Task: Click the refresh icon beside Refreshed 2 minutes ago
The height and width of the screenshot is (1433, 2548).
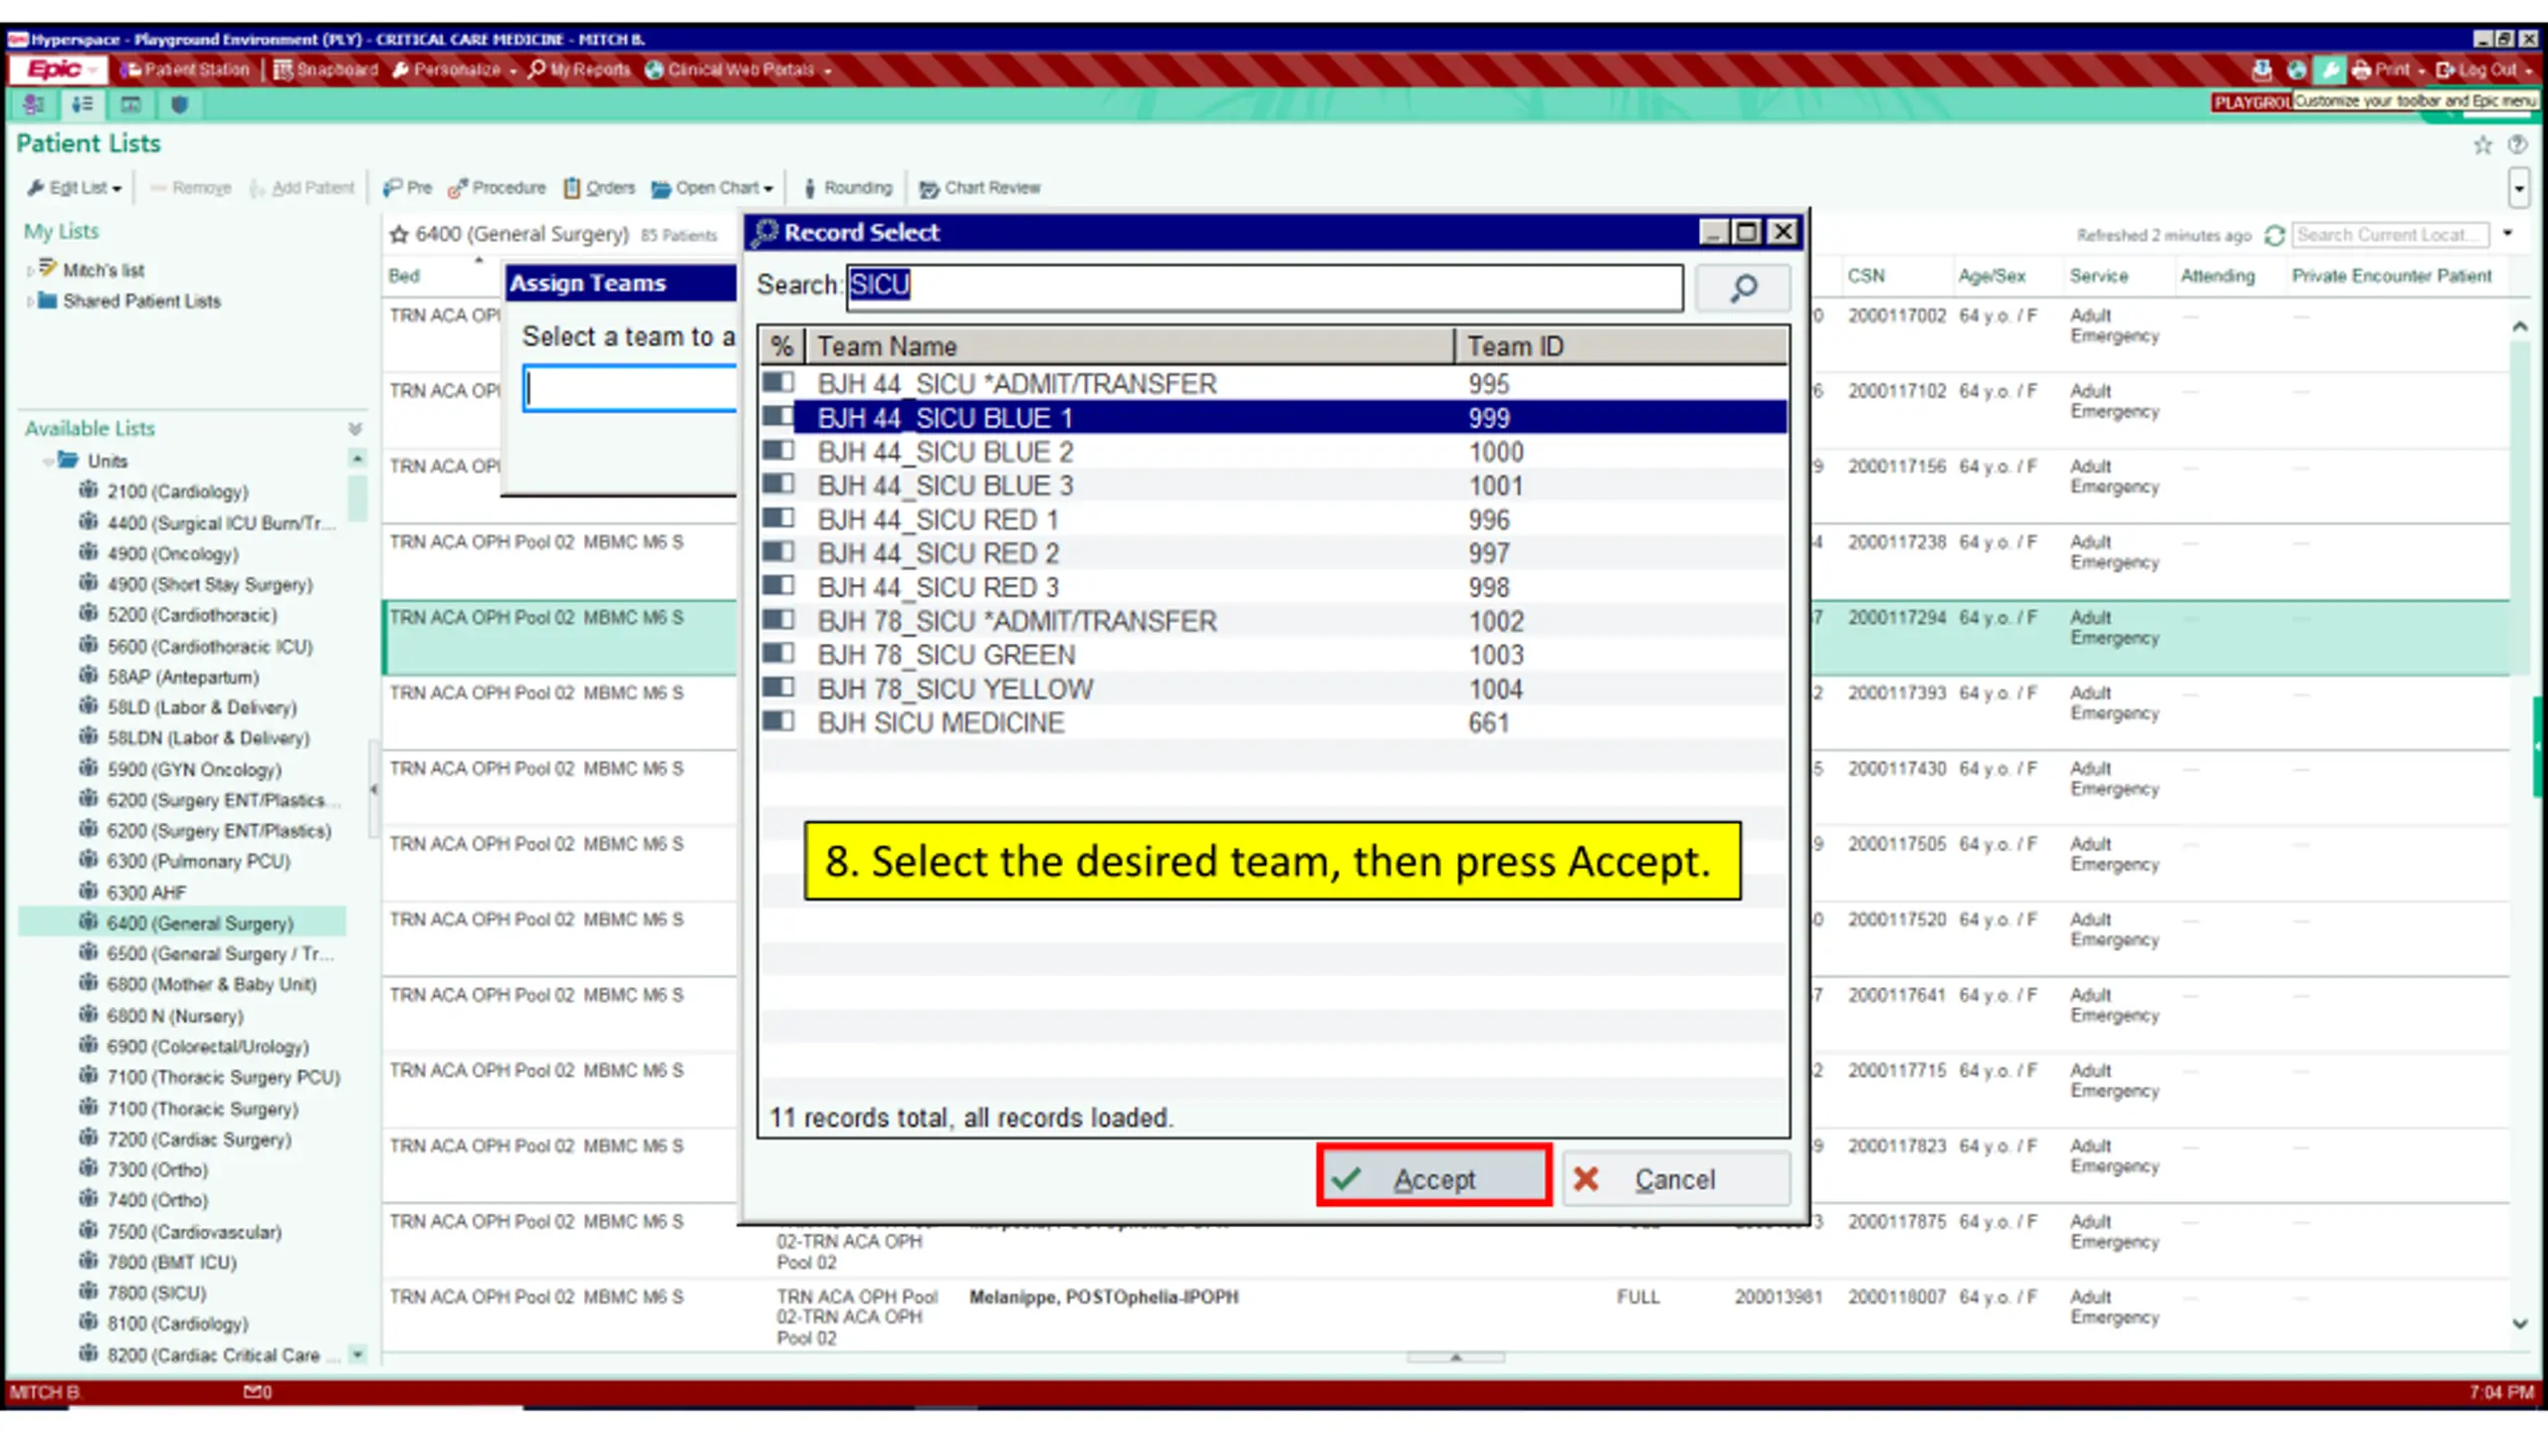Action: 2274,236
